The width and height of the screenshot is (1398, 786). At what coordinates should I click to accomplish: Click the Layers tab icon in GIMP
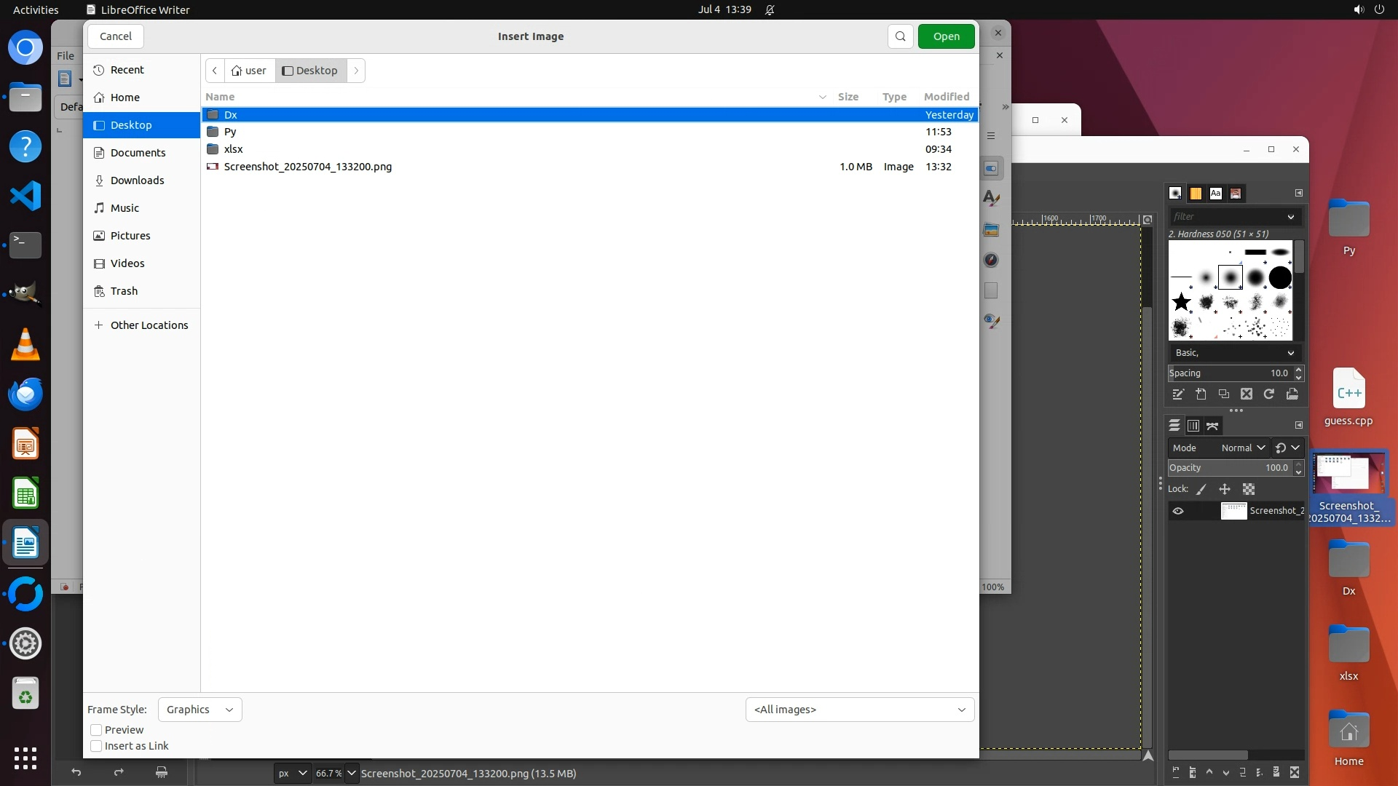click(1174, 426)
